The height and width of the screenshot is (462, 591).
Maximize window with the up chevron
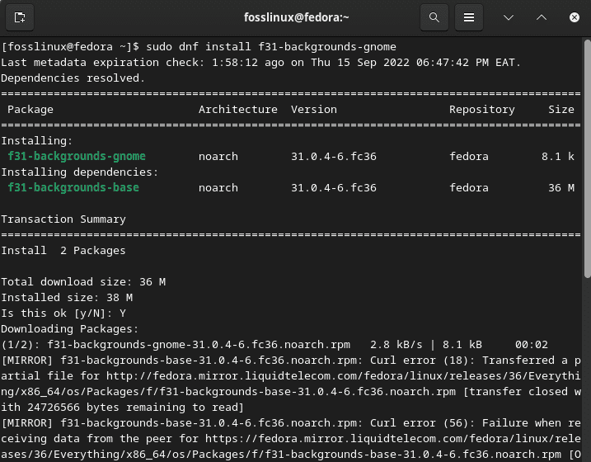click(x=542, y=17)
